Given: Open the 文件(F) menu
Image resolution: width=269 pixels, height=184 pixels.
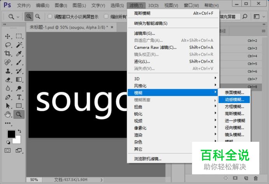Looking at the screenshot, I should tap(24, 5).
